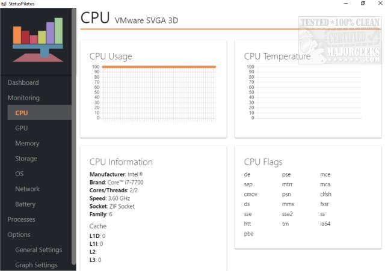The height and width of the screenshot is (271, 385).
Task: Show the Storage monitoring page
Action: pyautogui.click(x=26, y=159)
